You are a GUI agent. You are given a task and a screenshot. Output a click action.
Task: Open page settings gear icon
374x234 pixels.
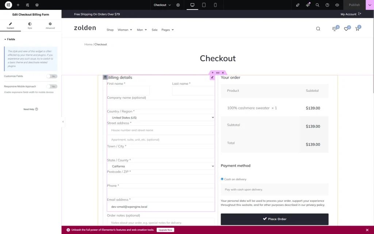(178, 5)
